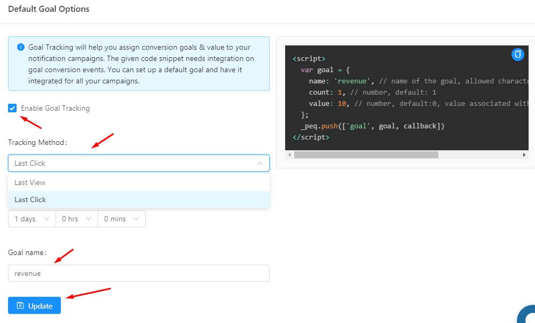Save settings with the Update button

[35, 305]
